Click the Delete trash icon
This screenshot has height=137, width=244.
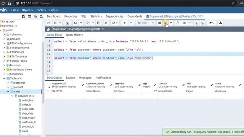tap(106, 23)
